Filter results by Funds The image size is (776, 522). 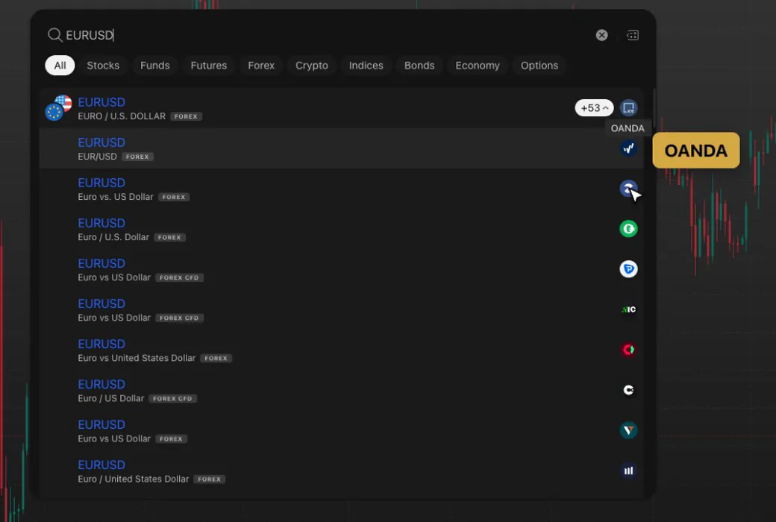[x=155, y=66]
